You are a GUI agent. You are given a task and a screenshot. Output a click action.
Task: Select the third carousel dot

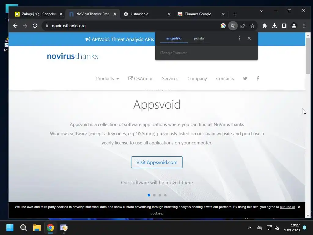pos(160,195)
